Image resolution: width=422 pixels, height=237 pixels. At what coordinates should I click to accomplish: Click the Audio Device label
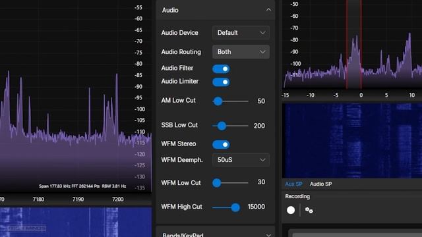coord(179,33)
